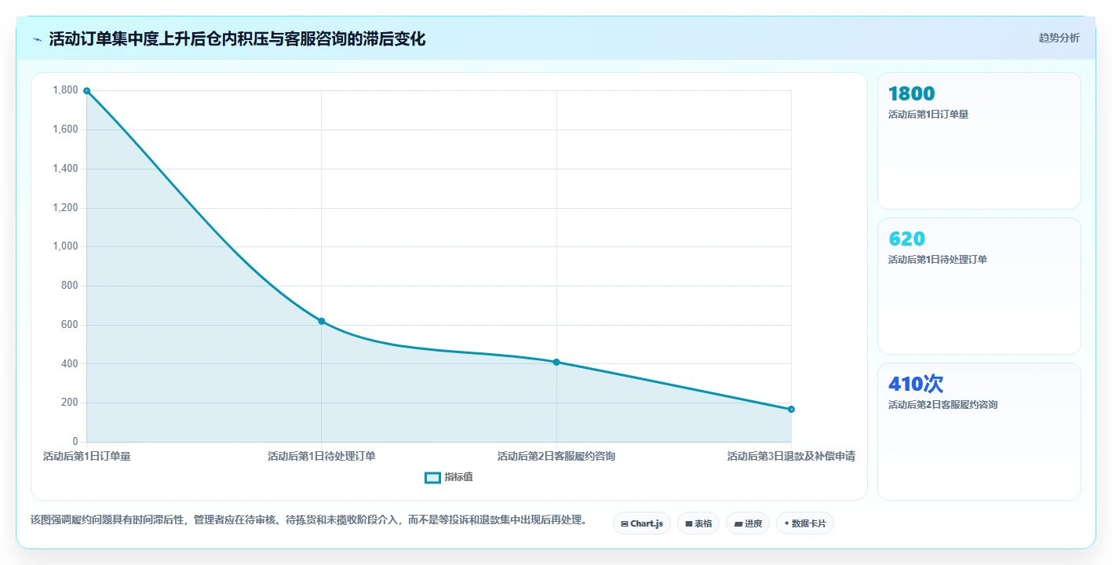Viewport: 1112px width, 565px height.
Task: Click the data point for 活动后第2日客服履约咨询
Action: (x=556, y=362)
